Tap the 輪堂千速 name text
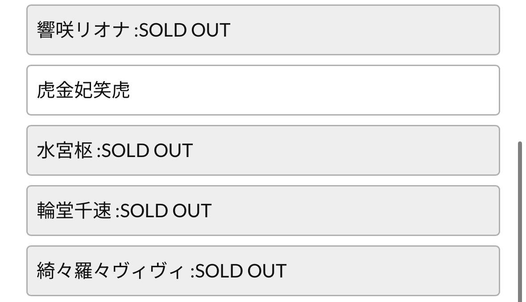 (74, 211)
